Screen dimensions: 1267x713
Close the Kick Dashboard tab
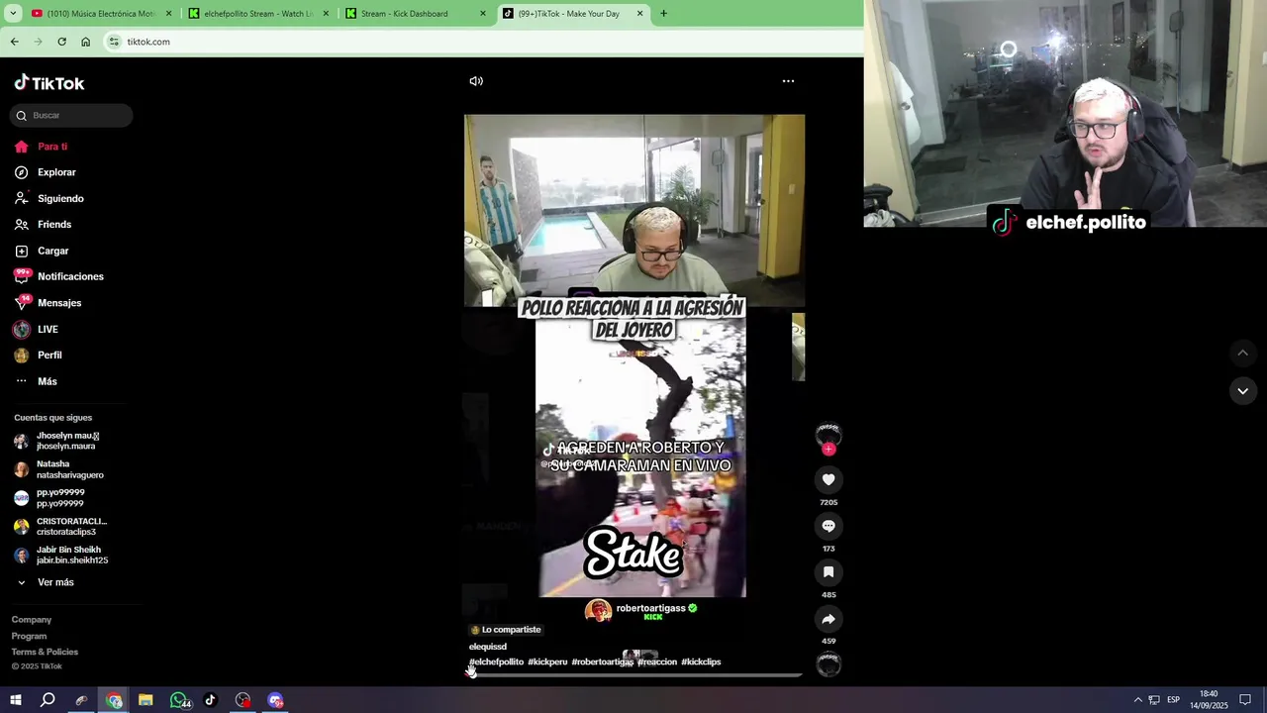pos(483,14)
